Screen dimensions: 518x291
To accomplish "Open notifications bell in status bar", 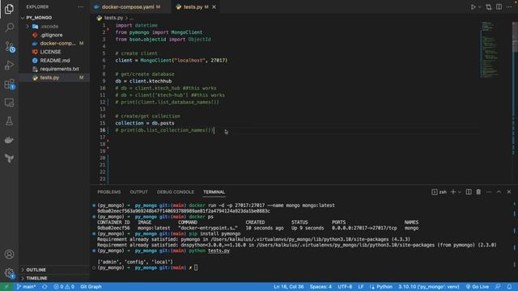I will (509, 287).
